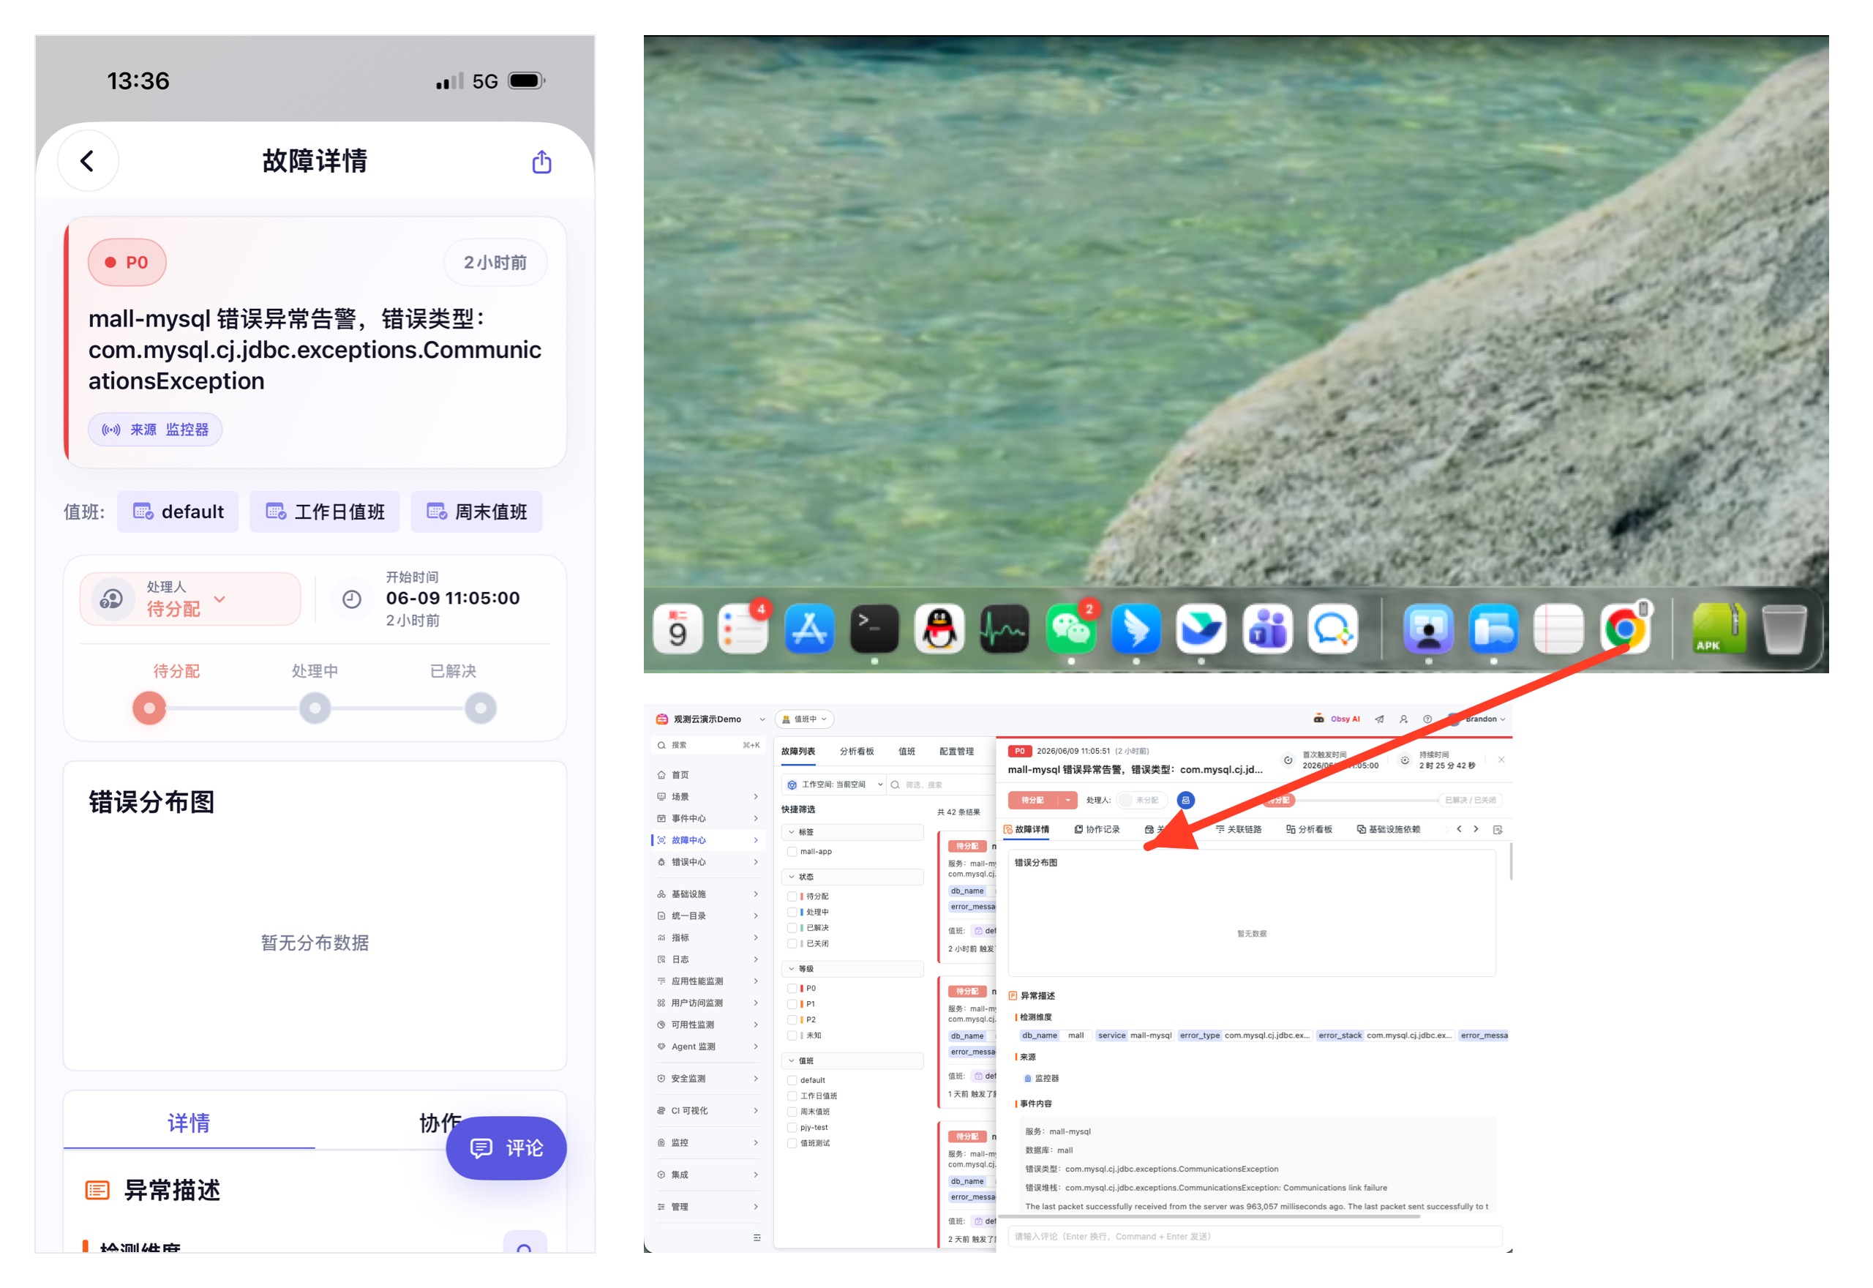Switch to the 分析看板 top tab
Screen dimensions: 1873x1288
(x=856, y=752)
